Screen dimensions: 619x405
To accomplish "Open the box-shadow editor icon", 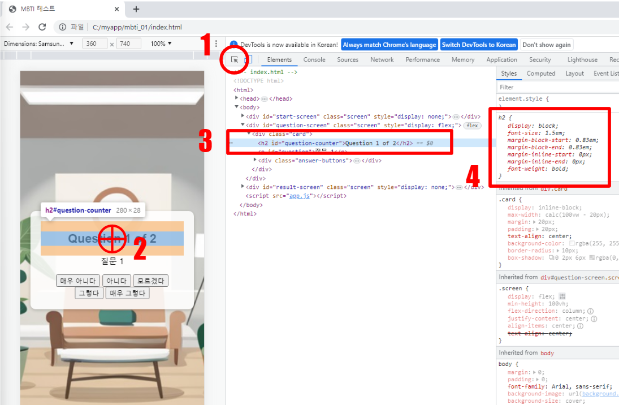I will point(551,258).
